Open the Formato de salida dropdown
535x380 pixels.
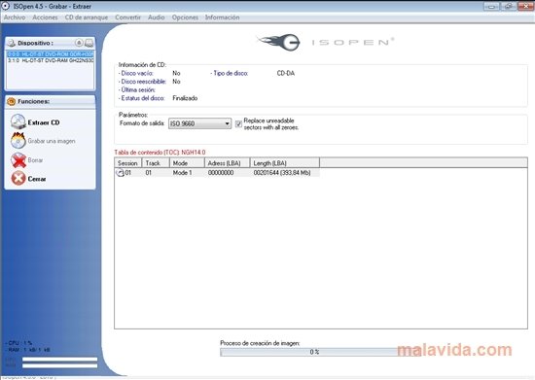click(x=199, y=123)
